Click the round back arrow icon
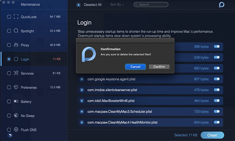The width and height of the screenshot is (235, 141). (x=10, y=135)
